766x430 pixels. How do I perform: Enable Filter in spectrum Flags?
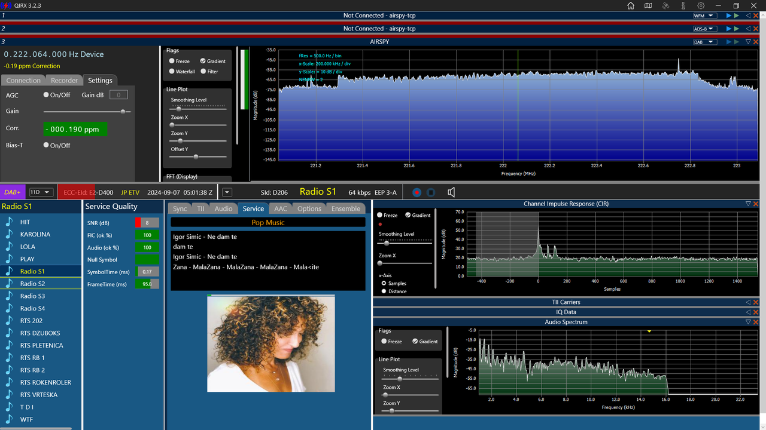(x=203, y=71)
